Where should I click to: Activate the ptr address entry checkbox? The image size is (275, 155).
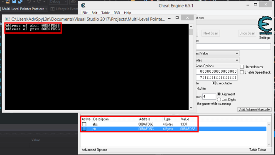tap(84, 129)
